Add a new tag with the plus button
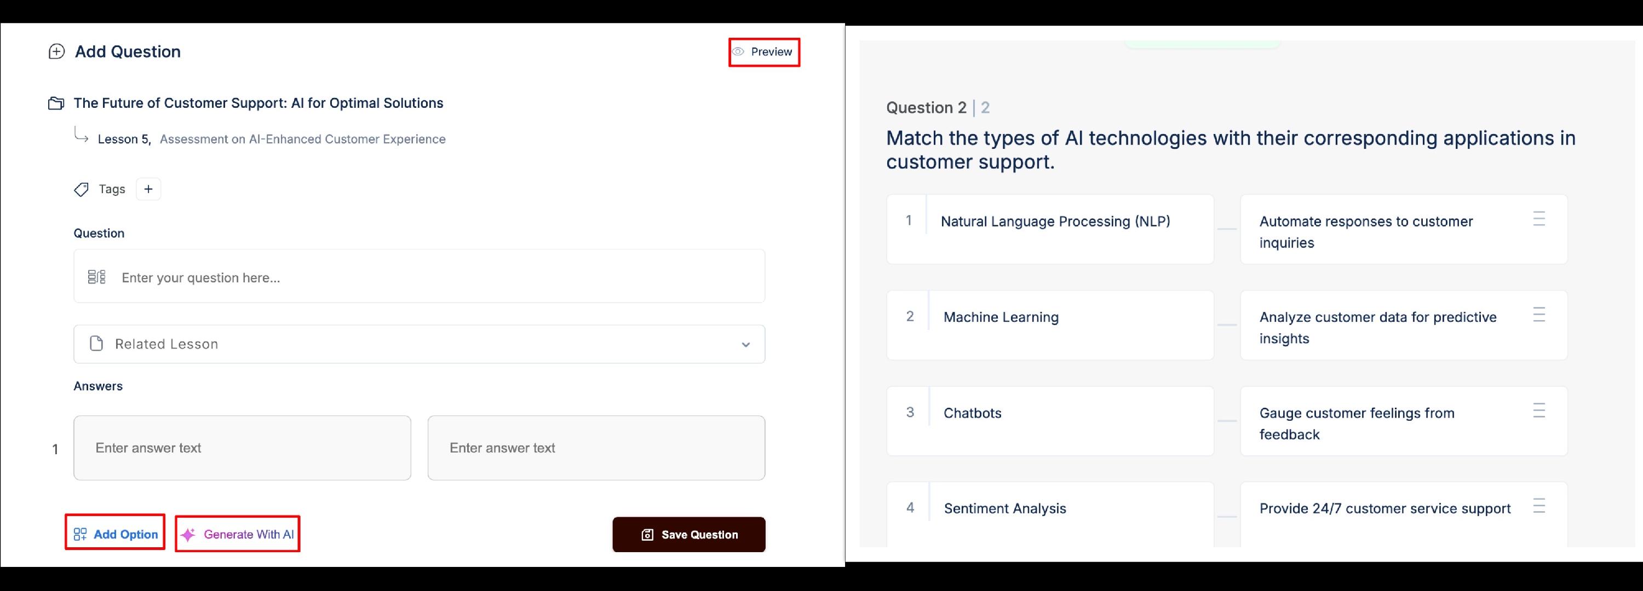This screenshot has width=1643, height=591. point(148,189)
